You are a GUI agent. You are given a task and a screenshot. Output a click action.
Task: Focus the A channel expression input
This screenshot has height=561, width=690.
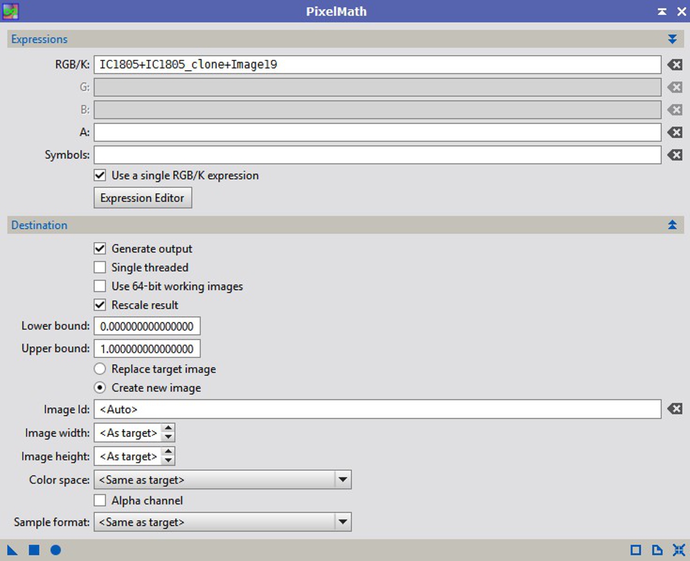(x=378, y=132)
